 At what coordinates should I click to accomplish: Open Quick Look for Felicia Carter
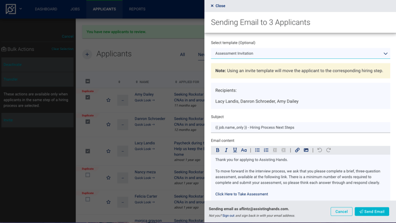[x=144, y=202]
